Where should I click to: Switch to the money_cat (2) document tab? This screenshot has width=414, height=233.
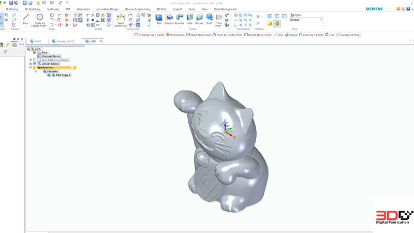click(63, 41)
